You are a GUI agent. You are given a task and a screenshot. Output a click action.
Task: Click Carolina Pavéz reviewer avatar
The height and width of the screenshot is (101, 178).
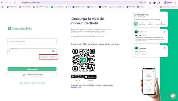136,48
